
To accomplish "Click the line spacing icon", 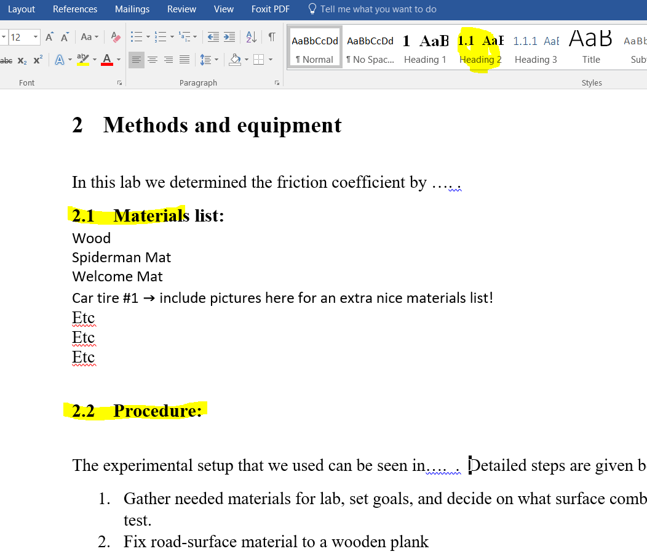I will (x=205, y=60).
